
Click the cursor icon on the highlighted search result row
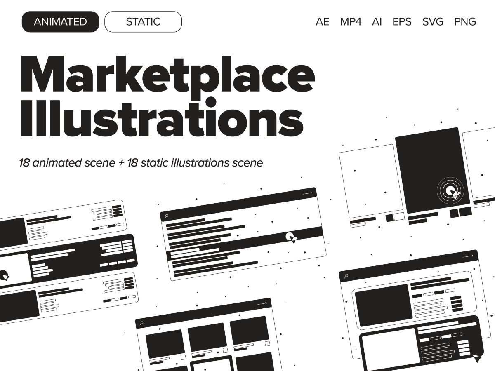292,237
